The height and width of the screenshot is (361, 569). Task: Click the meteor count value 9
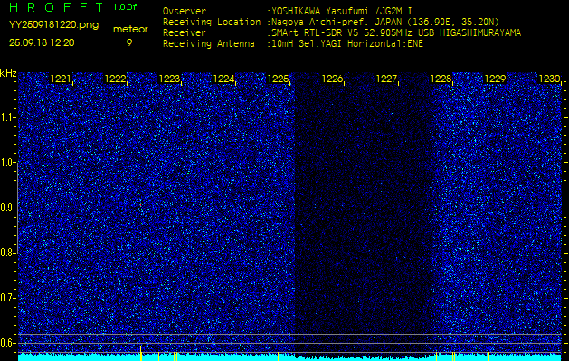click(129, 42)
